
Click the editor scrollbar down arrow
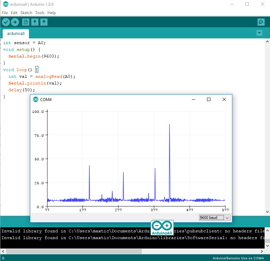tap(267, 212)
